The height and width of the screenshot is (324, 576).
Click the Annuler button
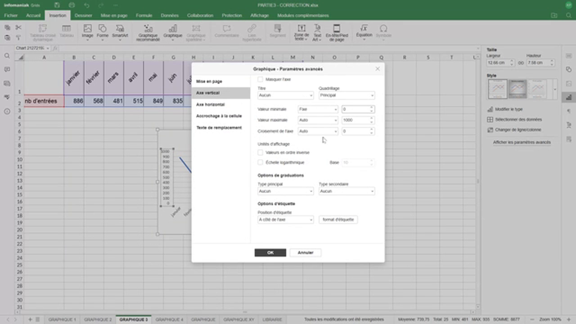point(305,252)
